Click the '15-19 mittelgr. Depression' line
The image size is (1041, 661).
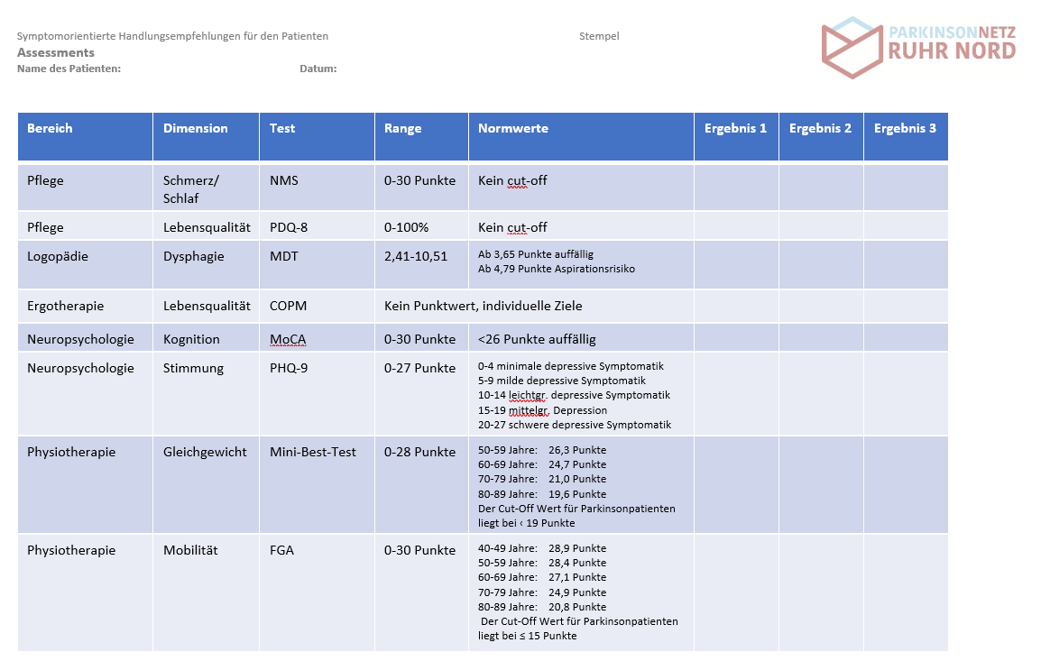point(542,410)
